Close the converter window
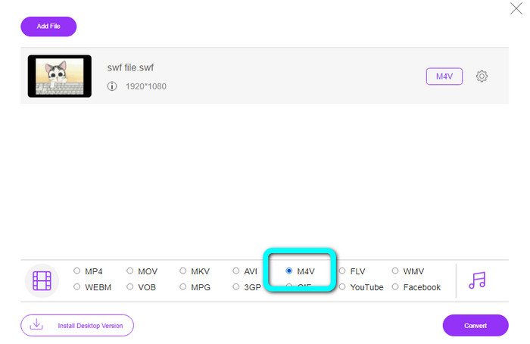 click(x=516, y=9)
